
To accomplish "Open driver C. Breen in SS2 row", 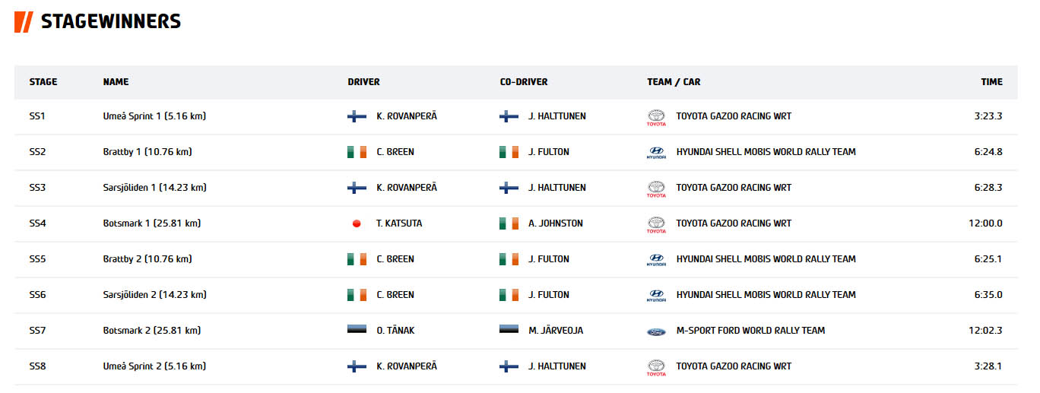I will coord(395,152).
